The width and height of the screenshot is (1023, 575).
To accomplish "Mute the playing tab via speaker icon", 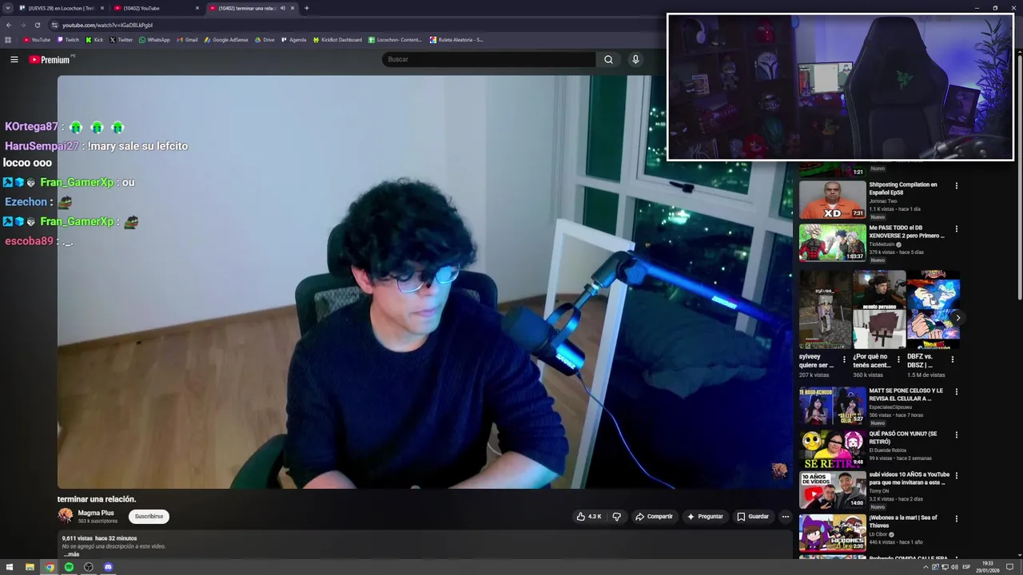I will tap(283, 8).
